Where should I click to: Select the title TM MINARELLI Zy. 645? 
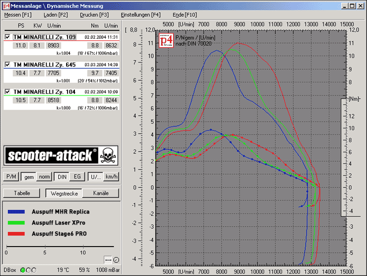(x=45, y=65)
